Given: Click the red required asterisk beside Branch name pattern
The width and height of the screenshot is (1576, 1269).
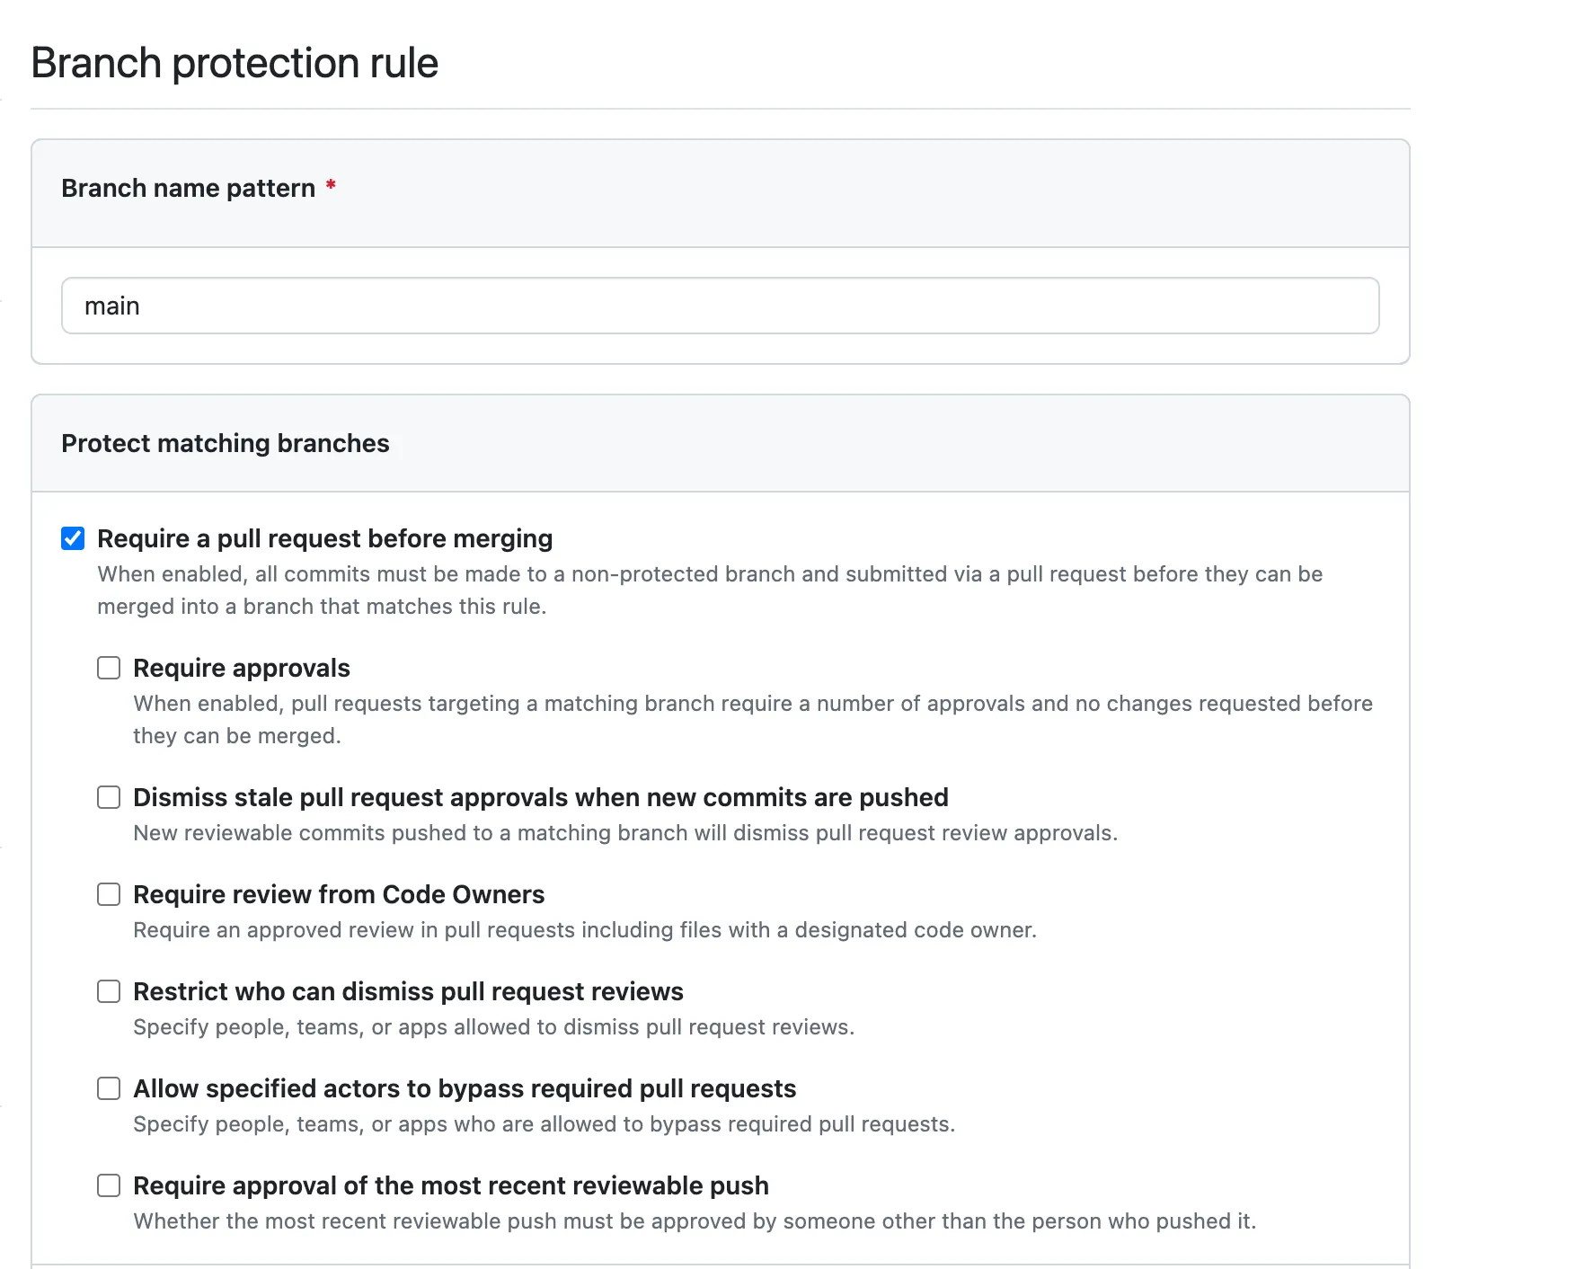Looking at the screenshot, I should [331, 185].
